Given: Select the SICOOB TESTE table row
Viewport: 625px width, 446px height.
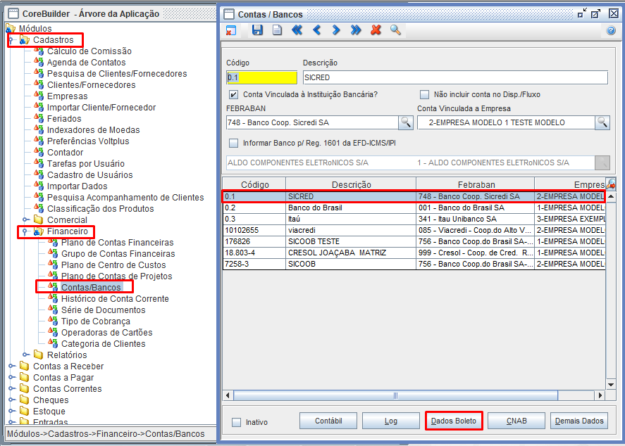Looking at the screenshot, I should click(x=414, y=241).
